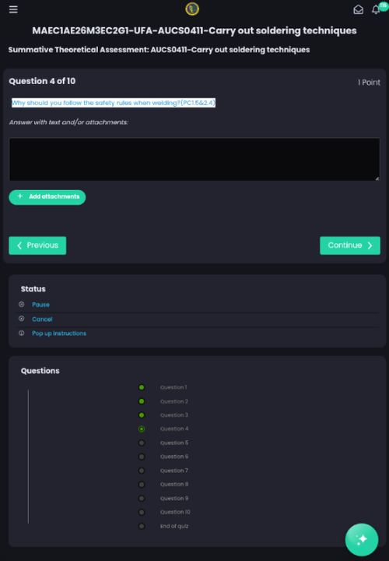This screenshot has width=389, height=561.
Task: Select Question 4 indicator dot
Action: click(x=142, y=429)
